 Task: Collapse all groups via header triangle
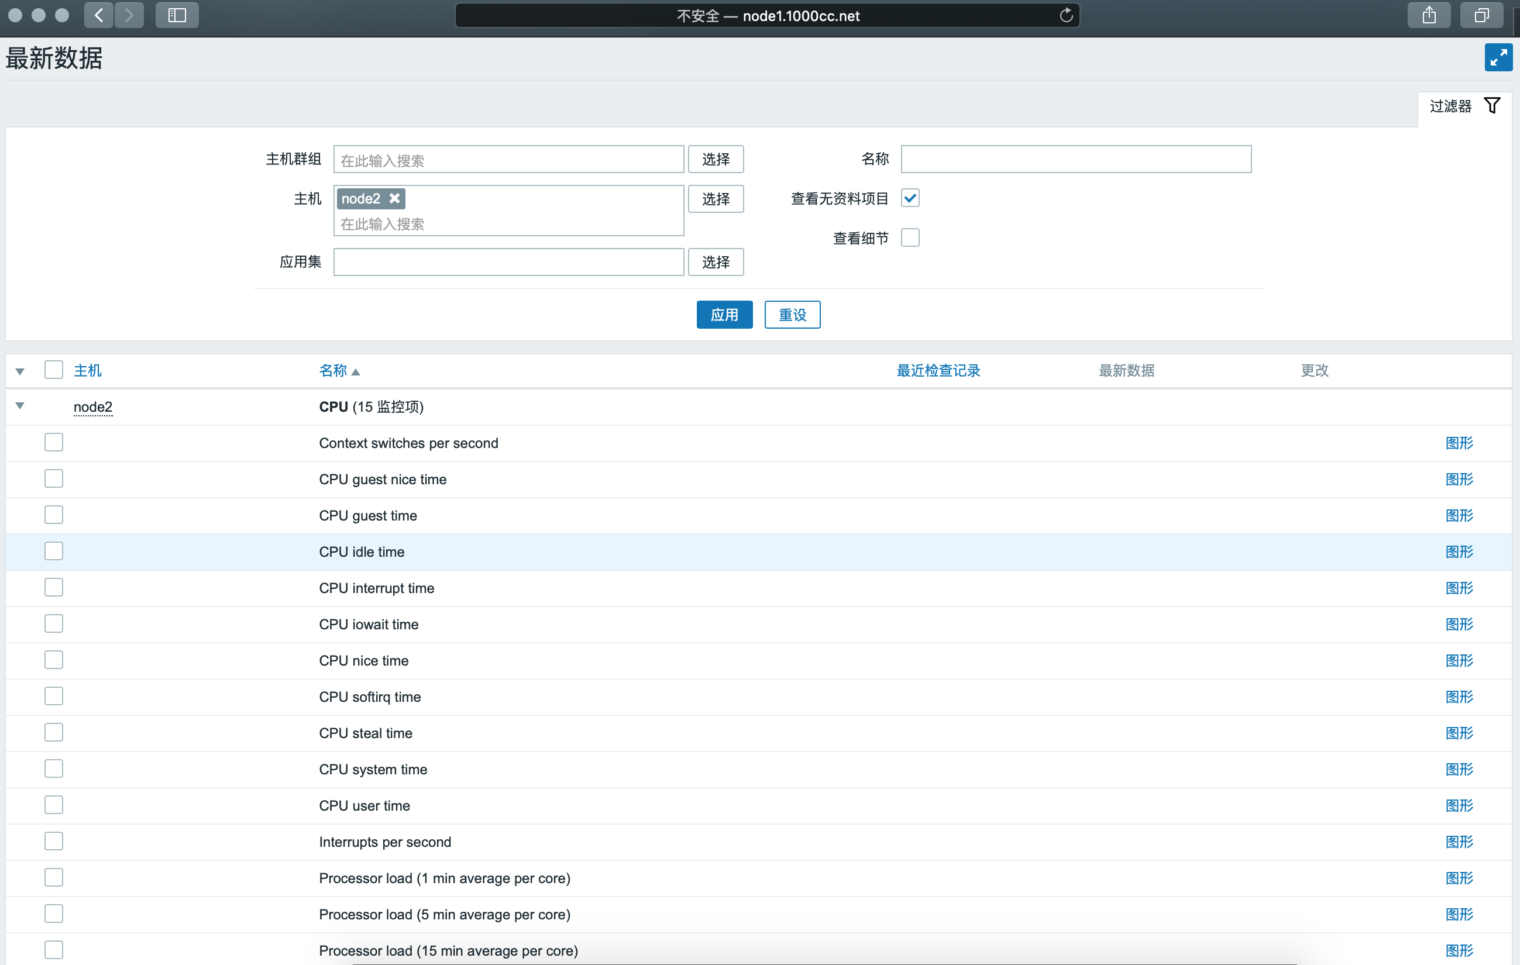pyautogui.click(x=20, y=371)
